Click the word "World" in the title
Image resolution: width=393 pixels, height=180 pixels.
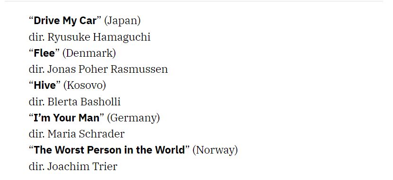170,150
